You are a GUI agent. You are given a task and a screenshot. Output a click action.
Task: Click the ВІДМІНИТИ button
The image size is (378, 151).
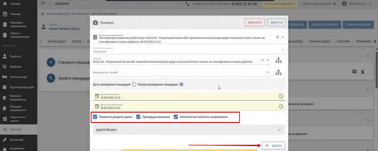(255, 22)
